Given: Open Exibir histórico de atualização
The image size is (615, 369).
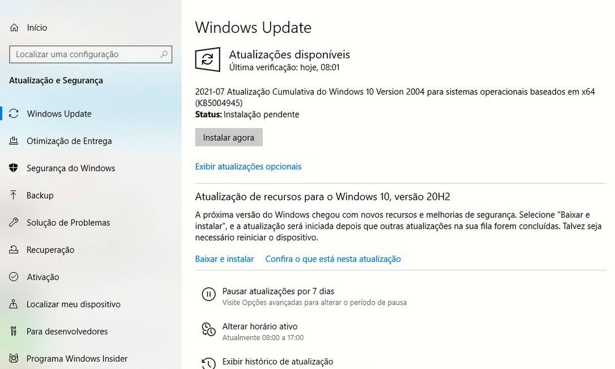Looking at the screenshot, I should point(277,362).
